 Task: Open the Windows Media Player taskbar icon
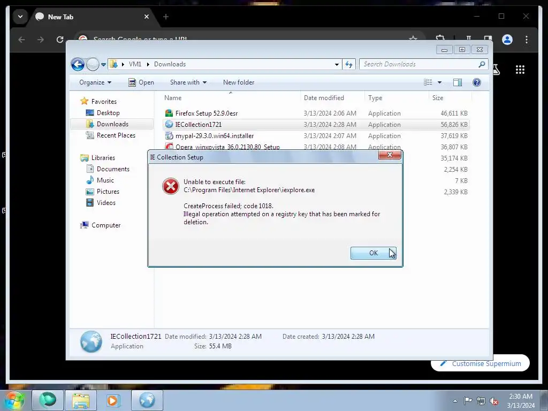(113, 400)
